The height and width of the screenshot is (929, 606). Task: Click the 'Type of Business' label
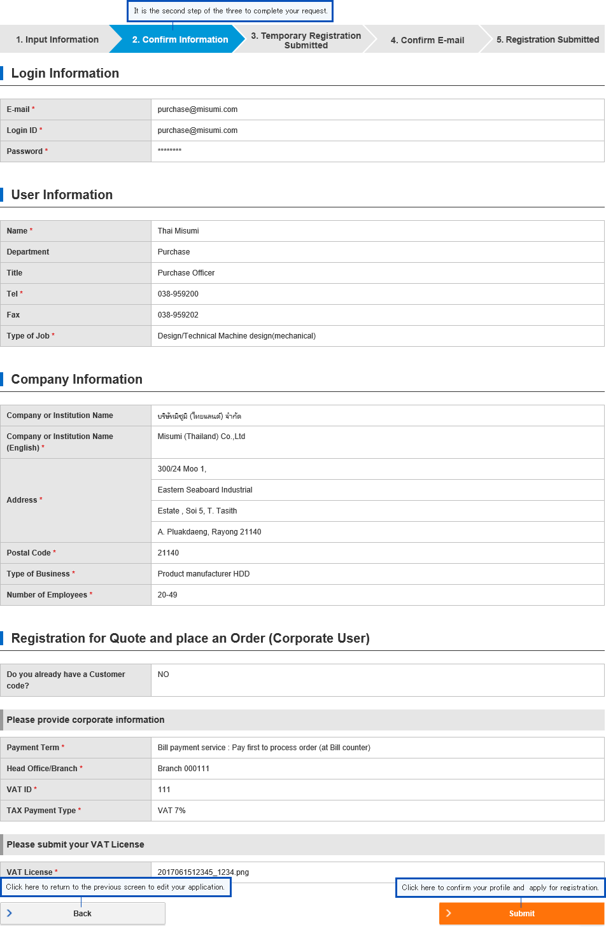[38, 574]
